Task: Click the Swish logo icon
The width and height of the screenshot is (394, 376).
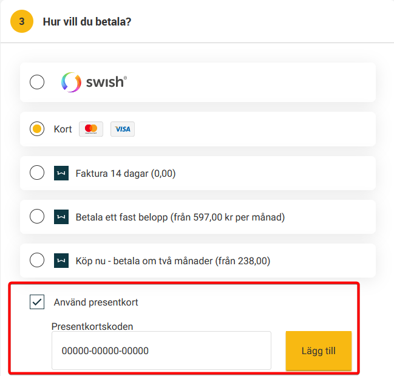Action: (x=71, y=82)
